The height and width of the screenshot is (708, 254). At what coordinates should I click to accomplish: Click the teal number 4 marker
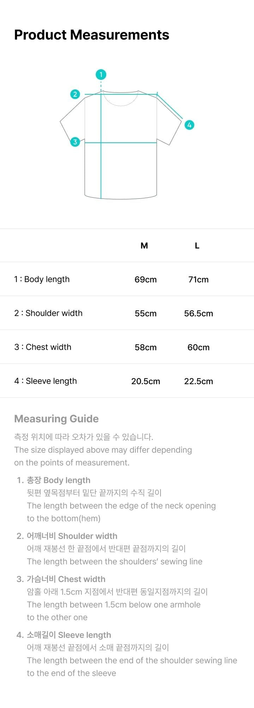(x=189, y=125)
